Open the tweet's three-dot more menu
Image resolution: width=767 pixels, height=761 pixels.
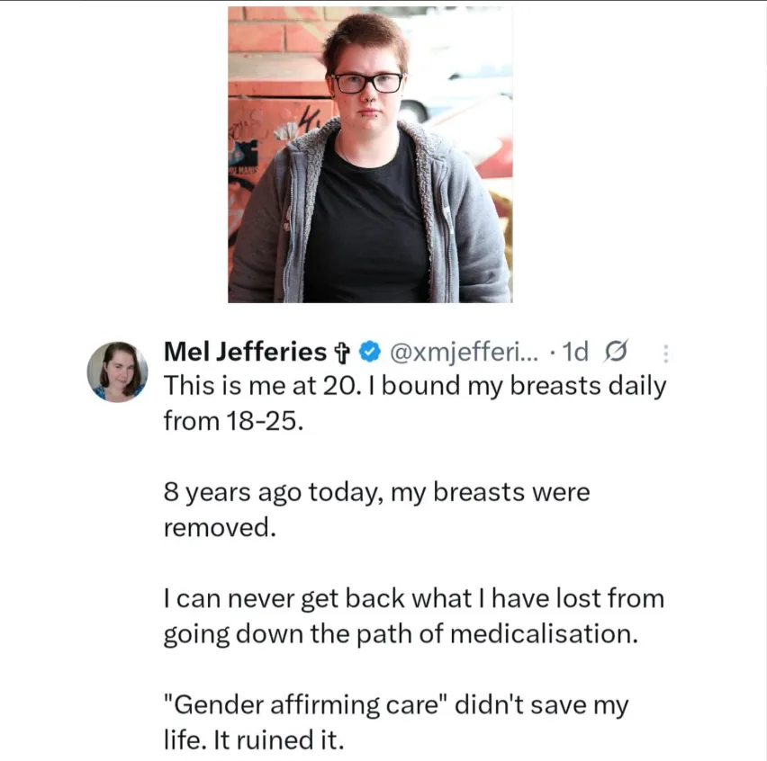click(x=664, y=352)
